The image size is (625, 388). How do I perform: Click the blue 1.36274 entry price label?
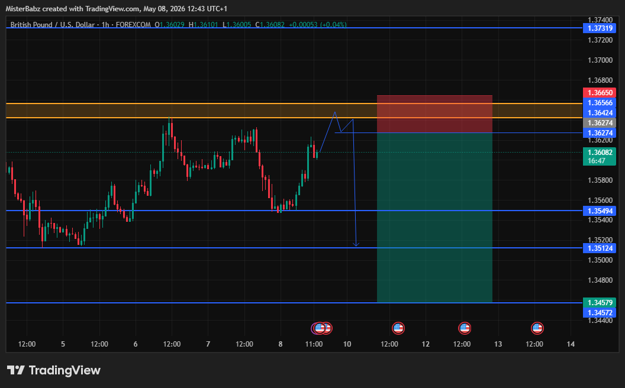(600, 132)
